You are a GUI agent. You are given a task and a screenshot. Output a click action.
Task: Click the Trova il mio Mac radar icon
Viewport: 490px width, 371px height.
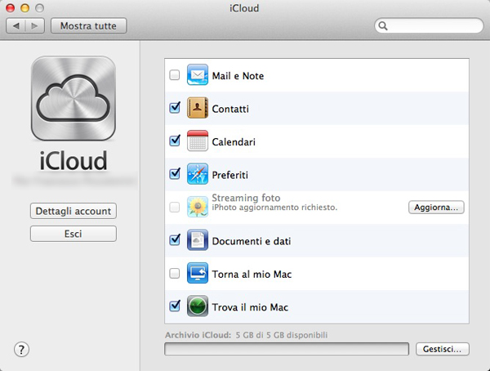[198, 306]
